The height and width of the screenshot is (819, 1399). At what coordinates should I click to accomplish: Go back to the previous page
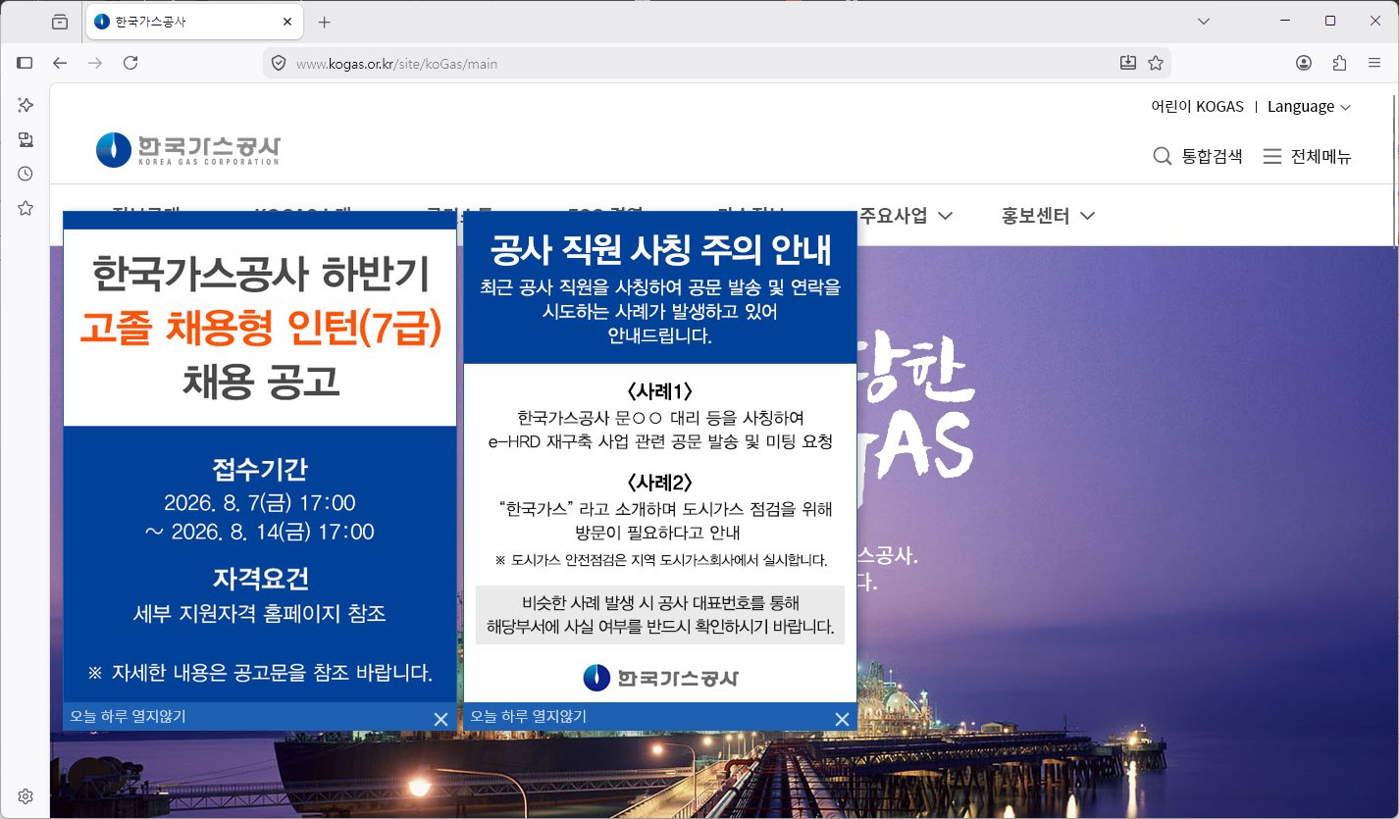pos(61,63)
